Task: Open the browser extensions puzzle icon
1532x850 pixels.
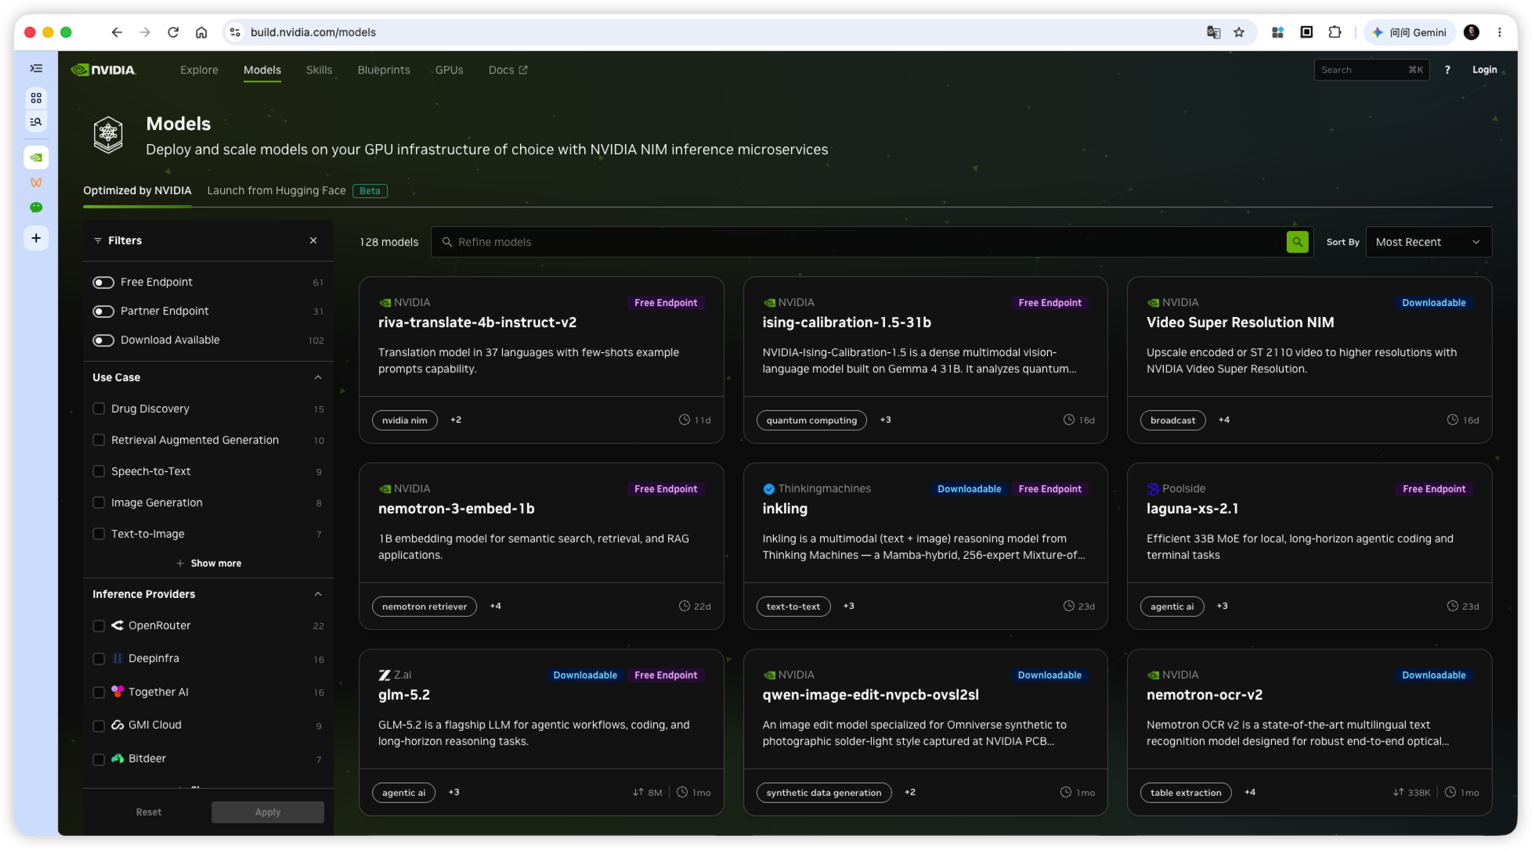Action: 1335,32
